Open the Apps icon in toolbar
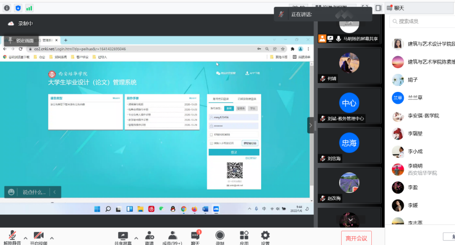The width and height of the screenshot is (455, 245). point(244,235)
